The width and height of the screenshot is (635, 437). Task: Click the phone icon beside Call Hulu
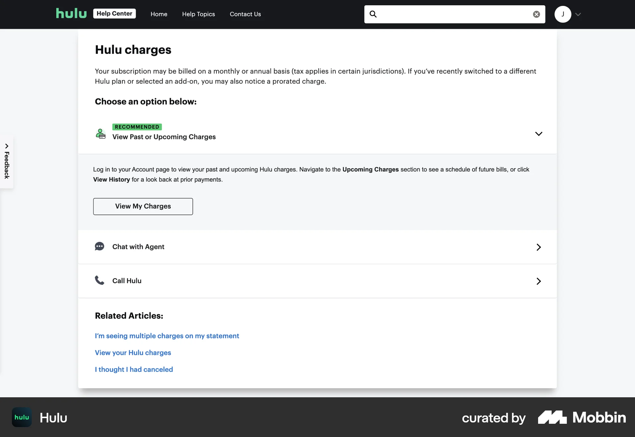click(100, 280)
